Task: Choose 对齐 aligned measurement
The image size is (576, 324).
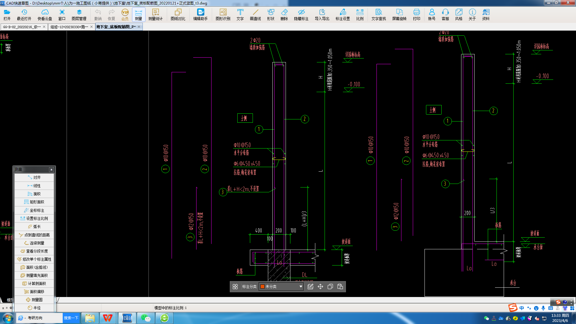Action: click(x=34, y=178)
